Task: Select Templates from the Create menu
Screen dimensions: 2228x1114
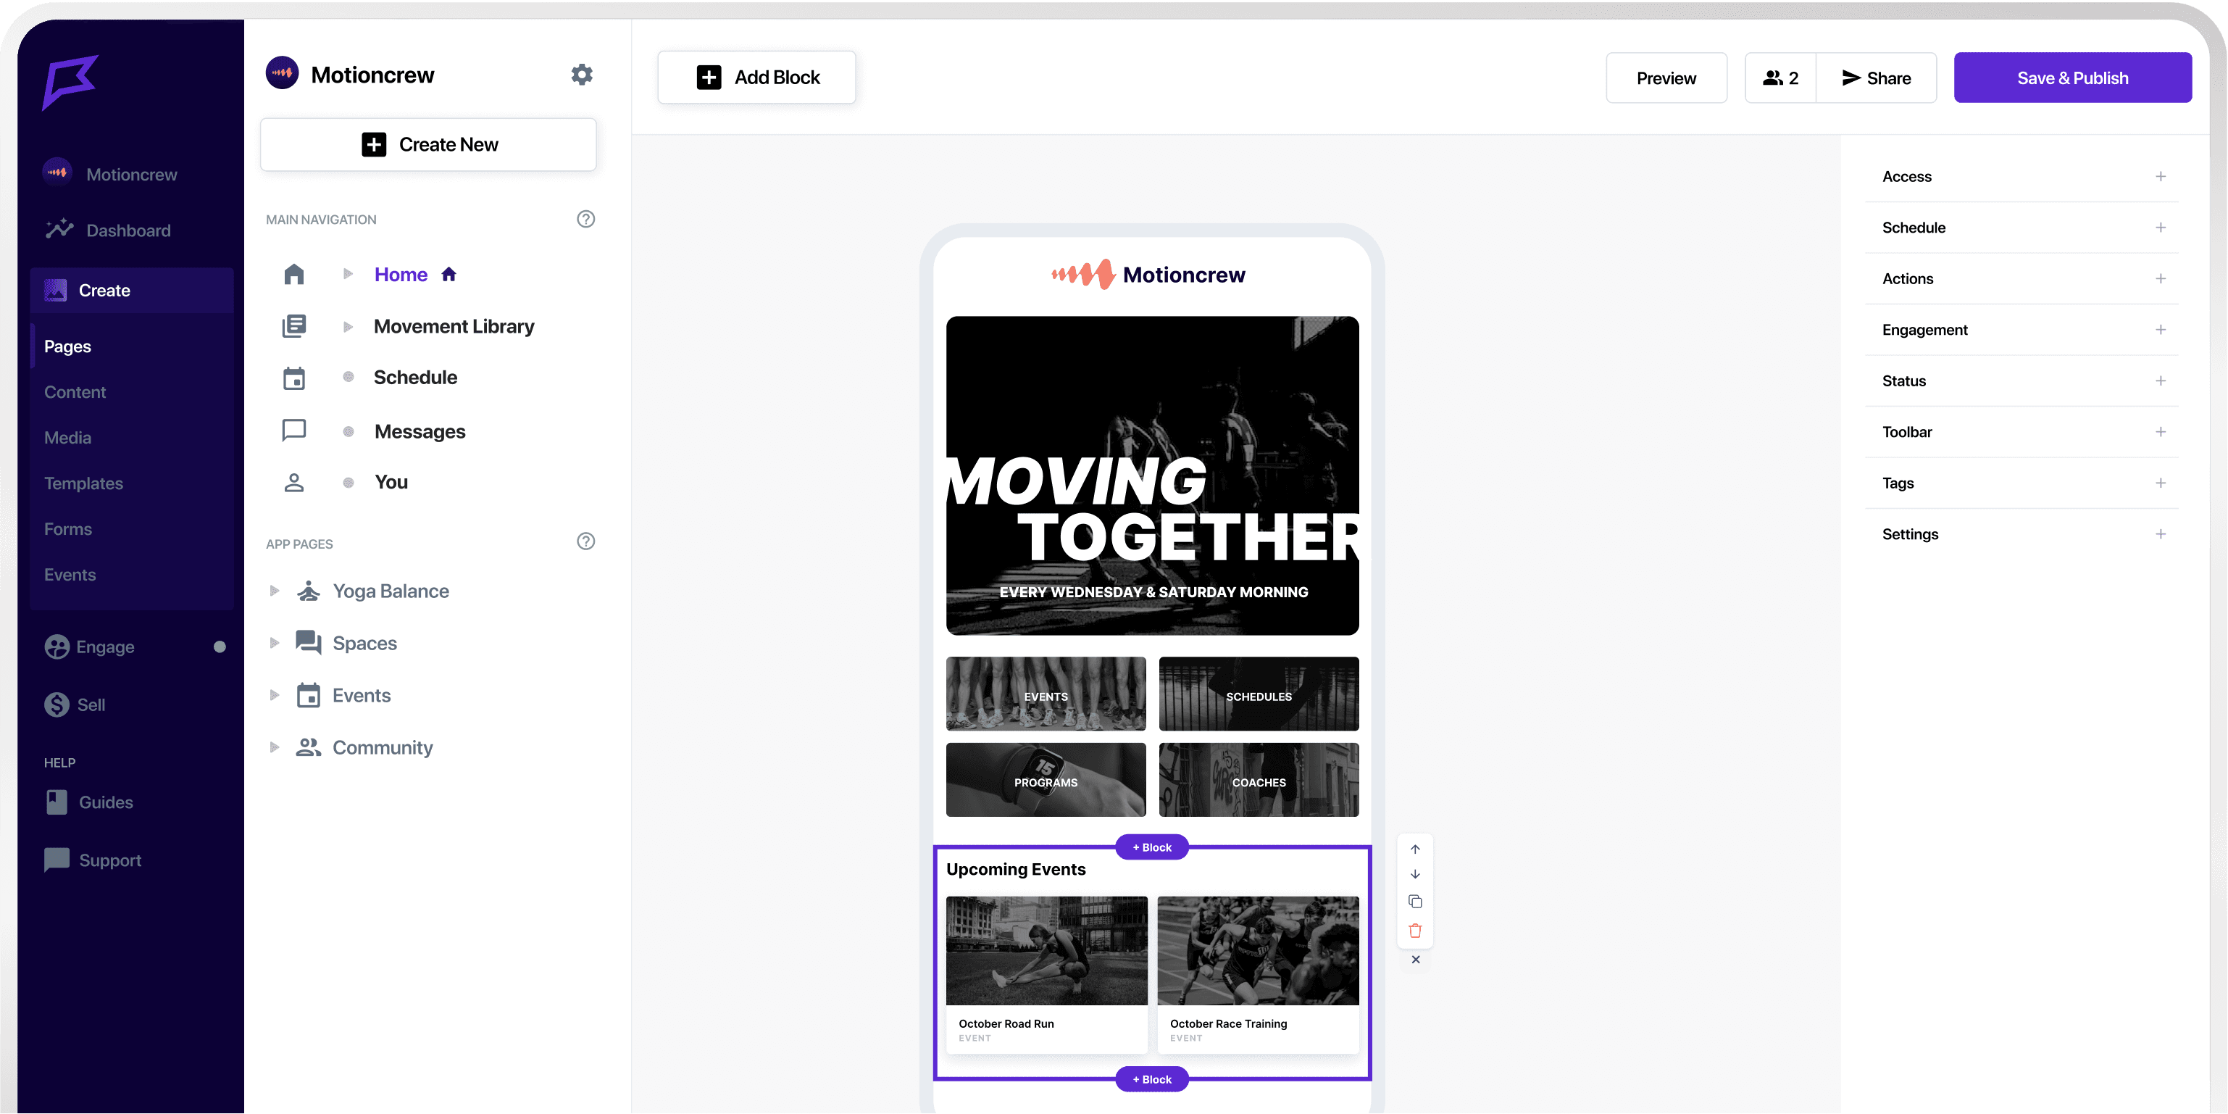Action: click(x=83, y=483)
